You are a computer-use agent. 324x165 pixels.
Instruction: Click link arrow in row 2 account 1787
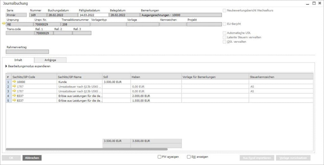click(x=14, y=86)
